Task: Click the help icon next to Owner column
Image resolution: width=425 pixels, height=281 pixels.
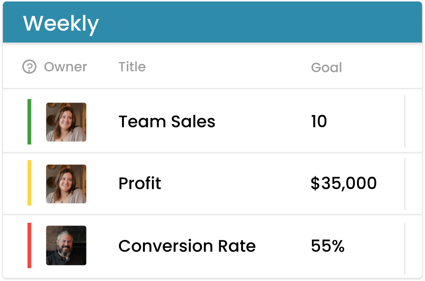Action: [30, 67]
